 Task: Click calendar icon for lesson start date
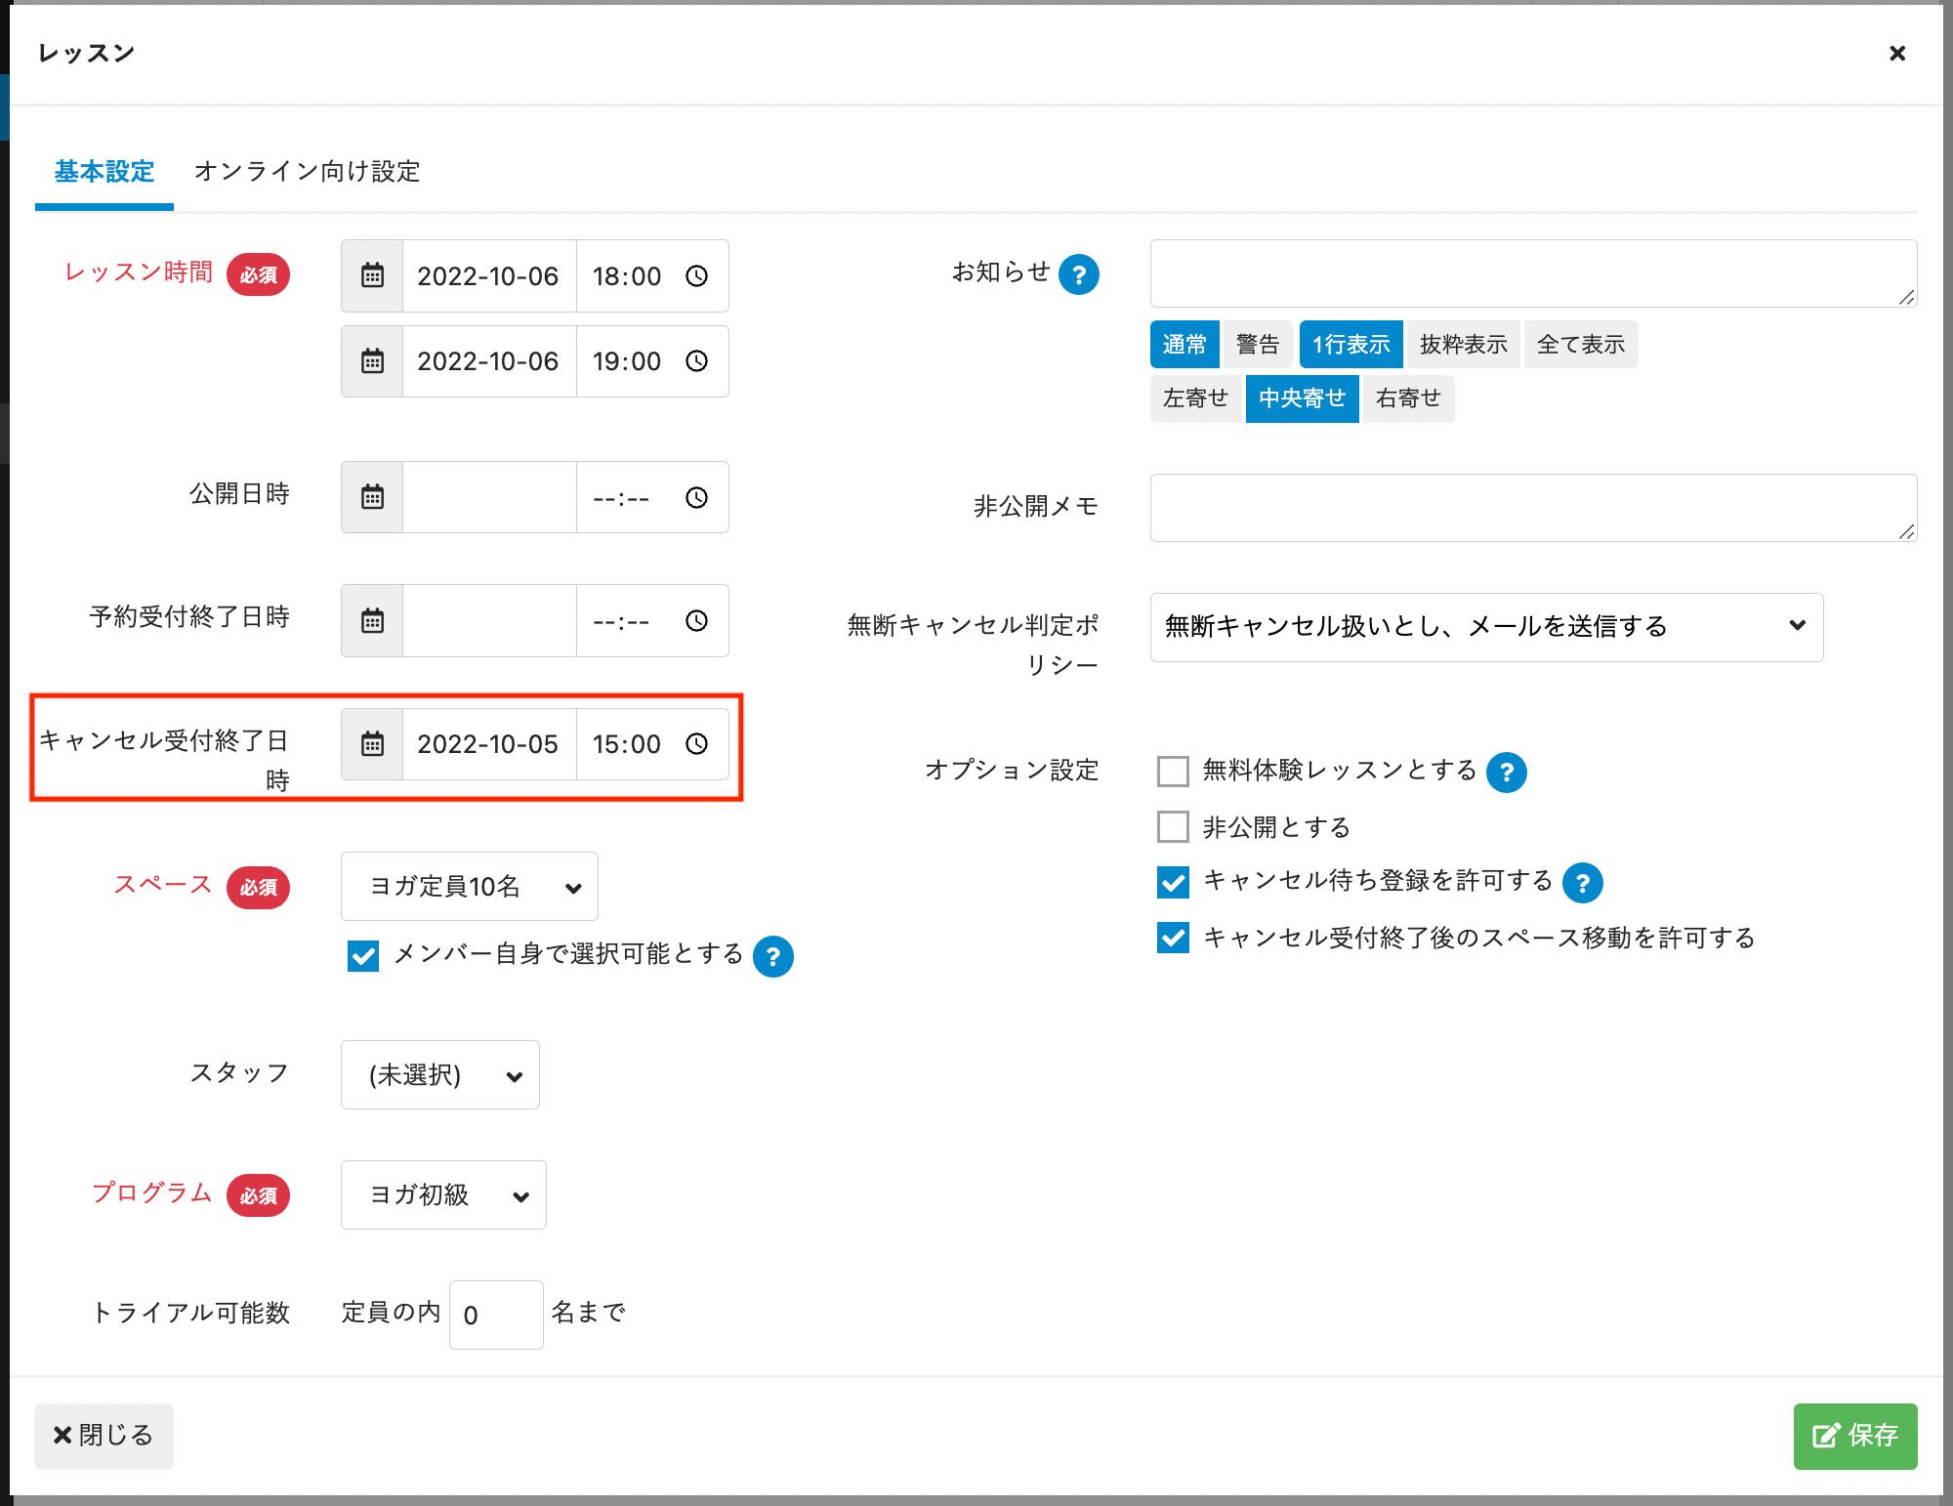pos(372,275)
